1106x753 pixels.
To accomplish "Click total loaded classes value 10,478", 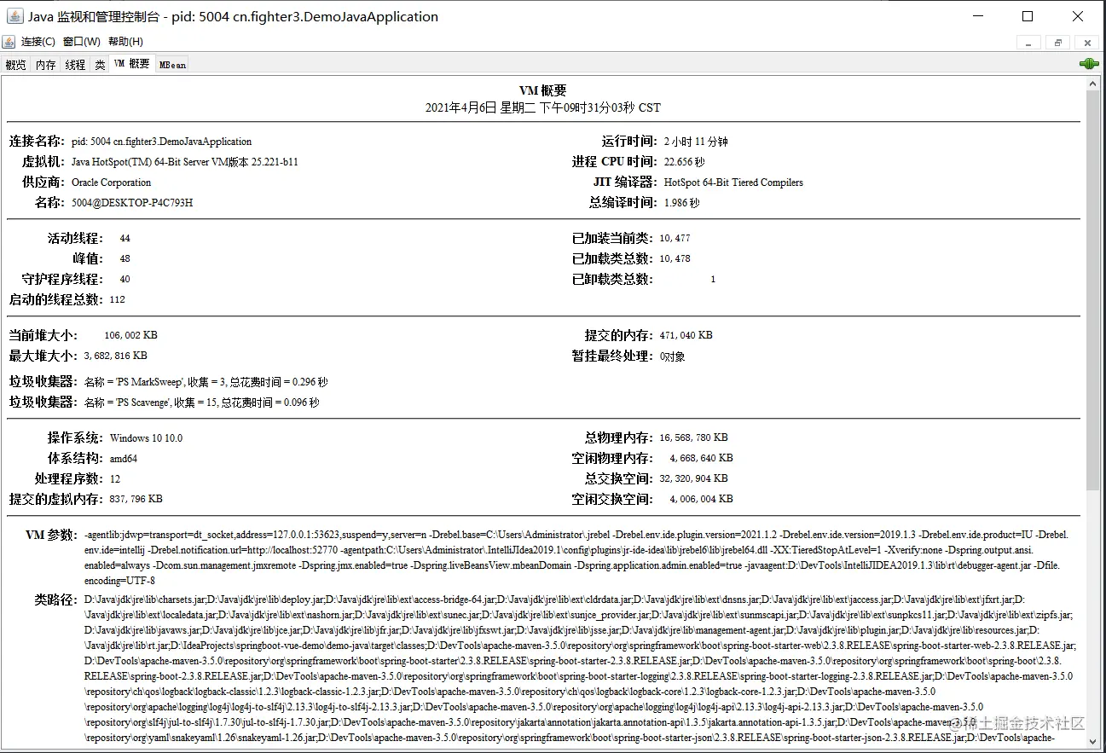I will pyautogui.click(x=675, y=259).
